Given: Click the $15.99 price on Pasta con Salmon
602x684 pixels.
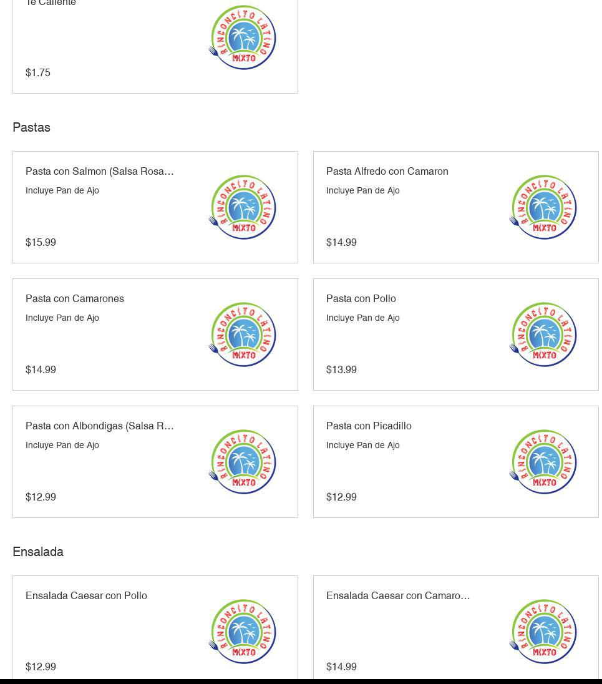Looking at the screenshot, I should coord(41,243).
